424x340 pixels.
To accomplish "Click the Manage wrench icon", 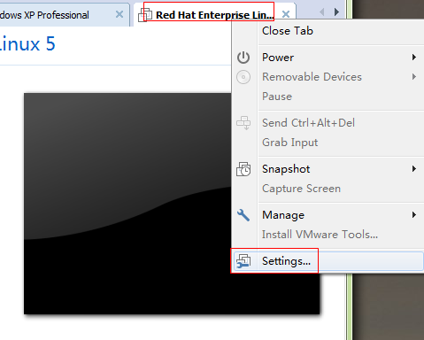I will [243, 215].
